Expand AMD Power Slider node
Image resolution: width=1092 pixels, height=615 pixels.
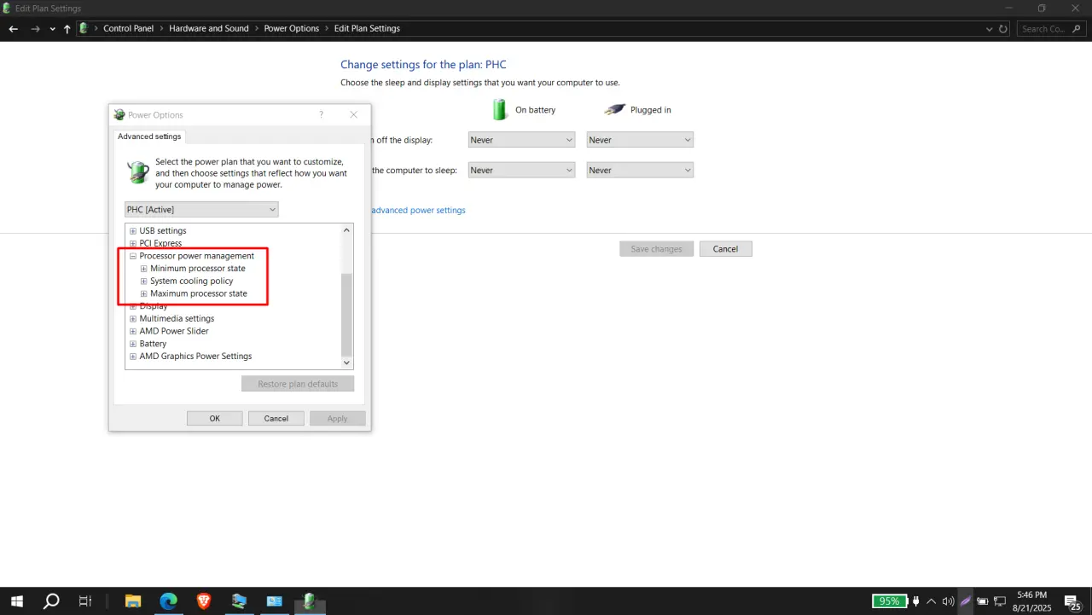132,331
